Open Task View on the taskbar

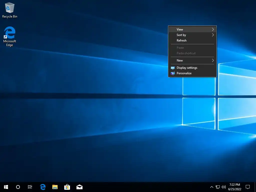click(30, 187)
